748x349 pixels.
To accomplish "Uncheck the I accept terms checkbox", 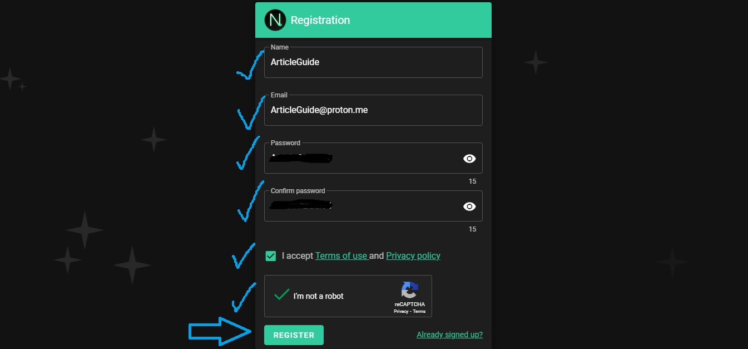I will (271, 256).
